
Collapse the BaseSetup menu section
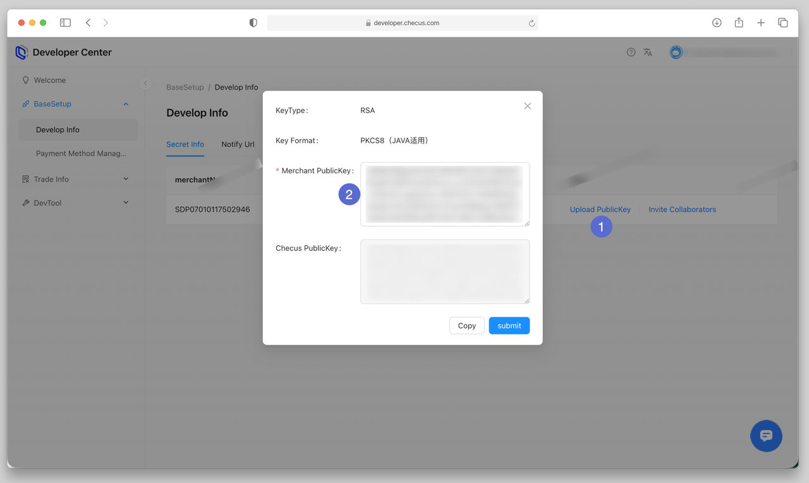(x=126, y=104)
